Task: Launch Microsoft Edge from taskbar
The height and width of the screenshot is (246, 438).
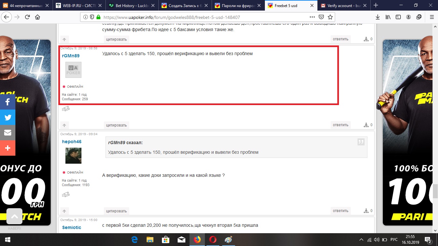Action: pos(134,240)
